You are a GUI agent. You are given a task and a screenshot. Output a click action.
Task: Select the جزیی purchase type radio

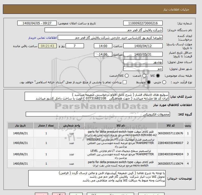pos(164,82)
